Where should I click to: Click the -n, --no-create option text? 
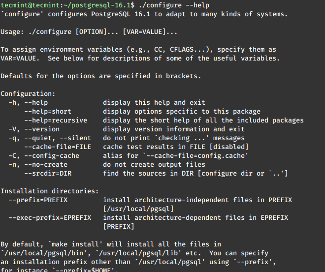(x=38, y=165)
